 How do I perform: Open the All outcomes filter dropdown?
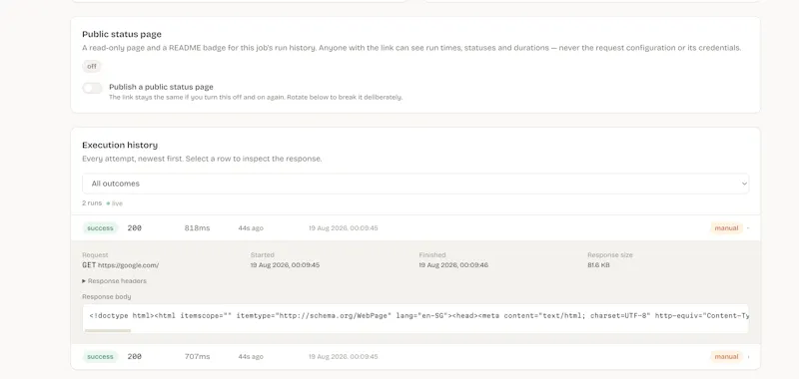click(415, 184)
